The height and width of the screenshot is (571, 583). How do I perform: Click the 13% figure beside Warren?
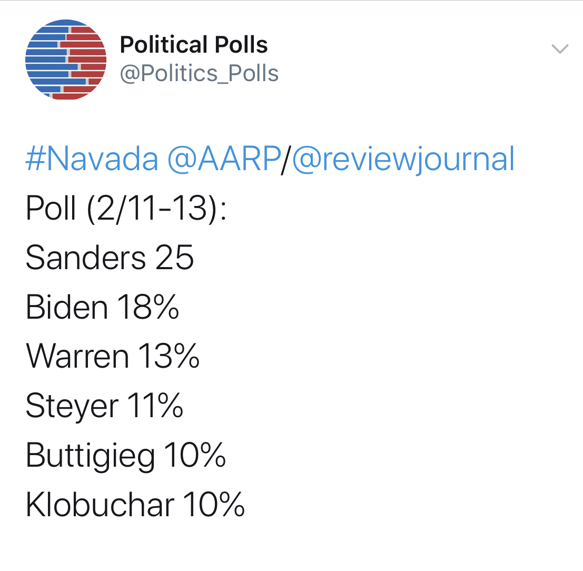click(x=169, y=356)
